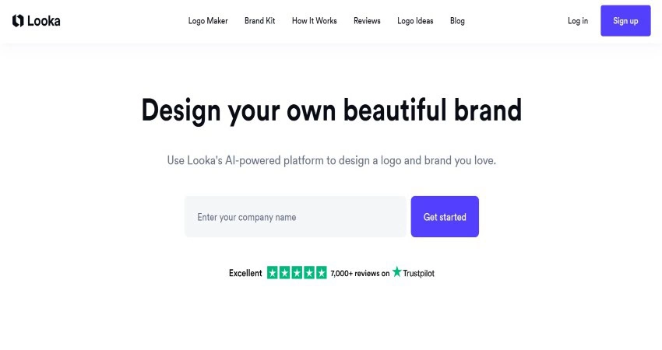Click the "7,000+ reviews on" text
662x350 pixels.
coord(360,273)
